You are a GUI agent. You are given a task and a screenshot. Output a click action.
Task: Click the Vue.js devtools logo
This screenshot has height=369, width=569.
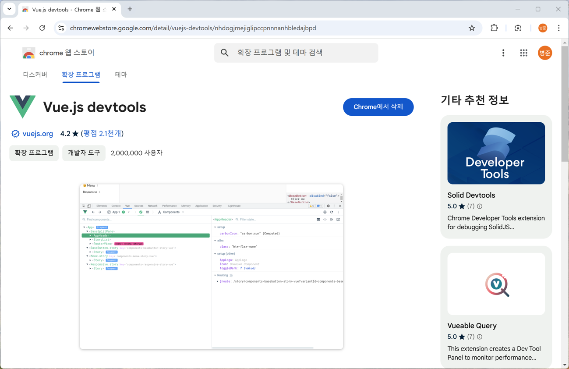click(x=23, y=106)
